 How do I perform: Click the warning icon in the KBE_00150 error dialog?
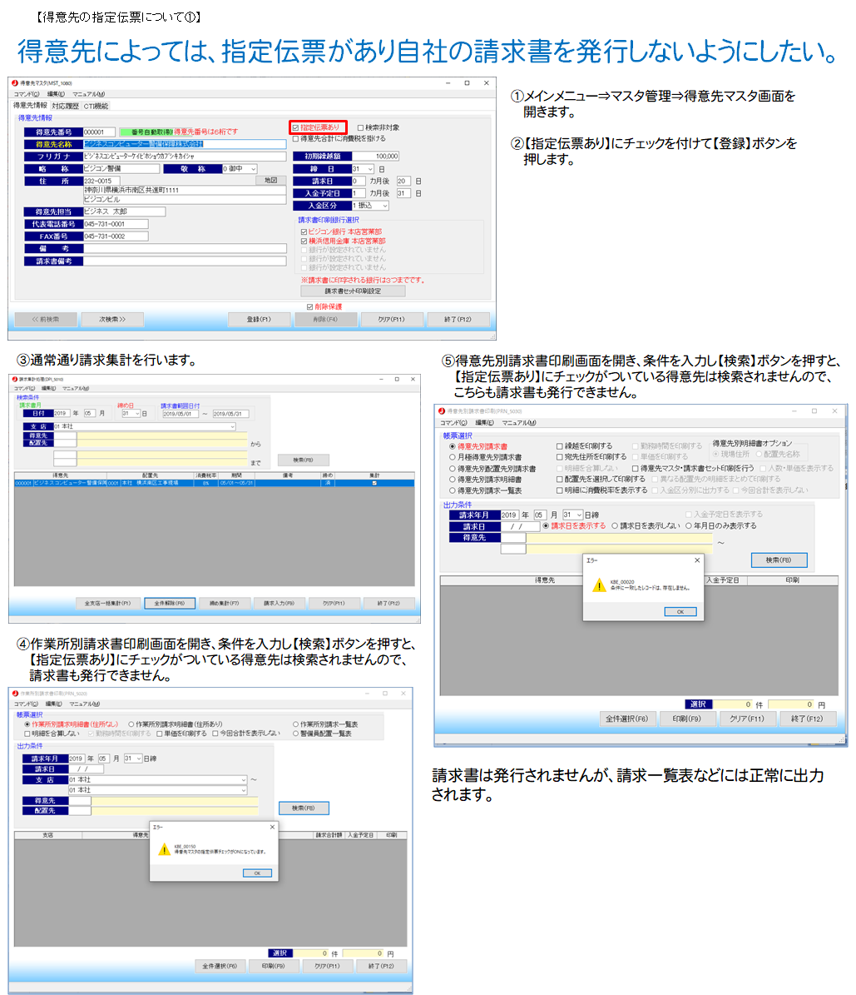click(164, 848)
